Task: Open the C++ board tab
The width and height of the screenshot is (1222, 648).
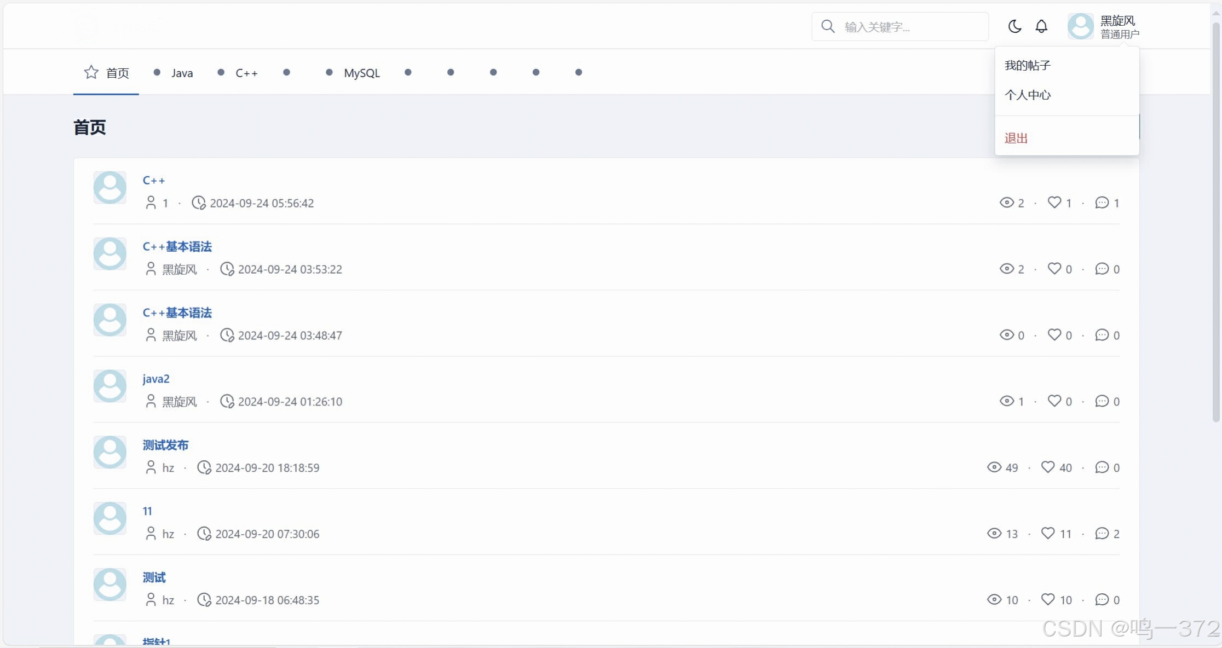Action: [x=246, y=73]
